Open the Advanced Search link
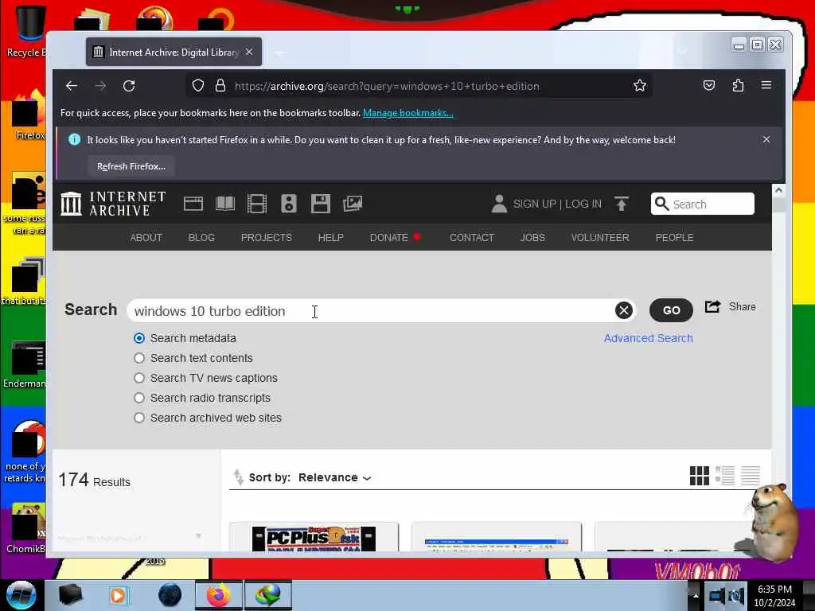 point(648,338)
